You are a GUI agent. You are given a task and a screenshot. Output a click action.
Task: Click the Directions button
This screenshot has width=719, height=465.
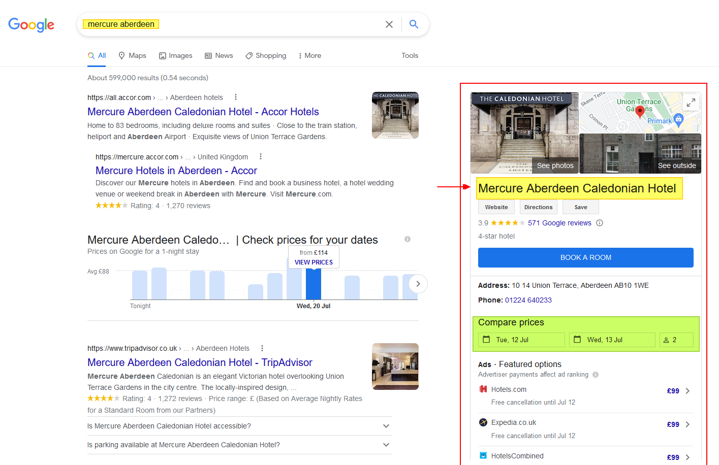click(x=538, y=207)
